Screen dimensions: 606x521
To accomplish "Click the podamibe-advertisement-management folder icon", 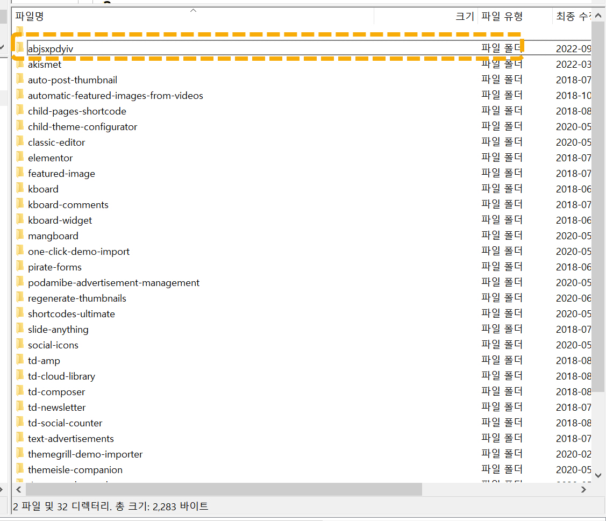I will click(x=20, y=282).
